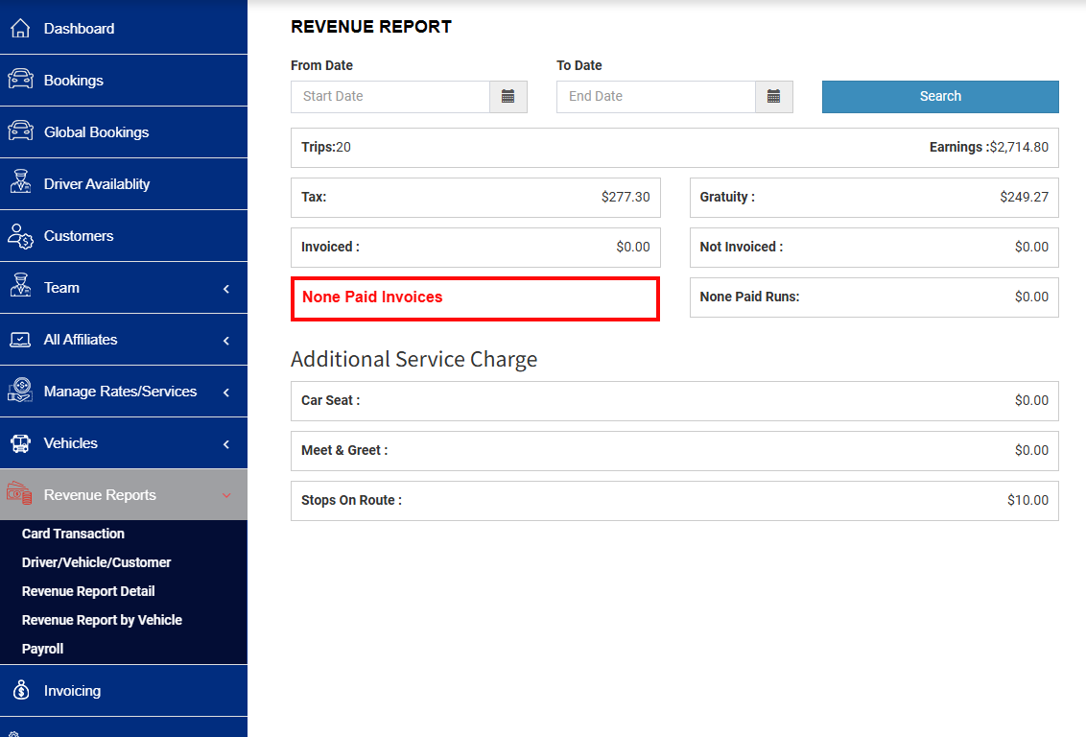1086x737 pixels.
Task: Select Driver Availablity menu item
Action: tap(124, 184)
